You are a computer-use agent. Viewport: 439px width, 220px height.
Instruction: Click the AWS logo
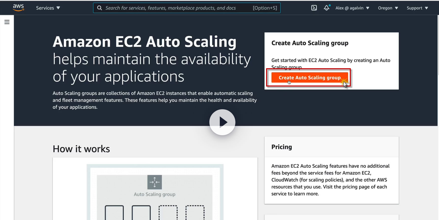coord(19,7)
